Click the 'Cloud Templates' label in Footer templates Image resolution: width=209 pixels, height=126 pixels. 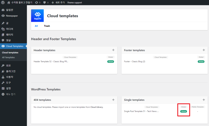click(x=161, y=57)
